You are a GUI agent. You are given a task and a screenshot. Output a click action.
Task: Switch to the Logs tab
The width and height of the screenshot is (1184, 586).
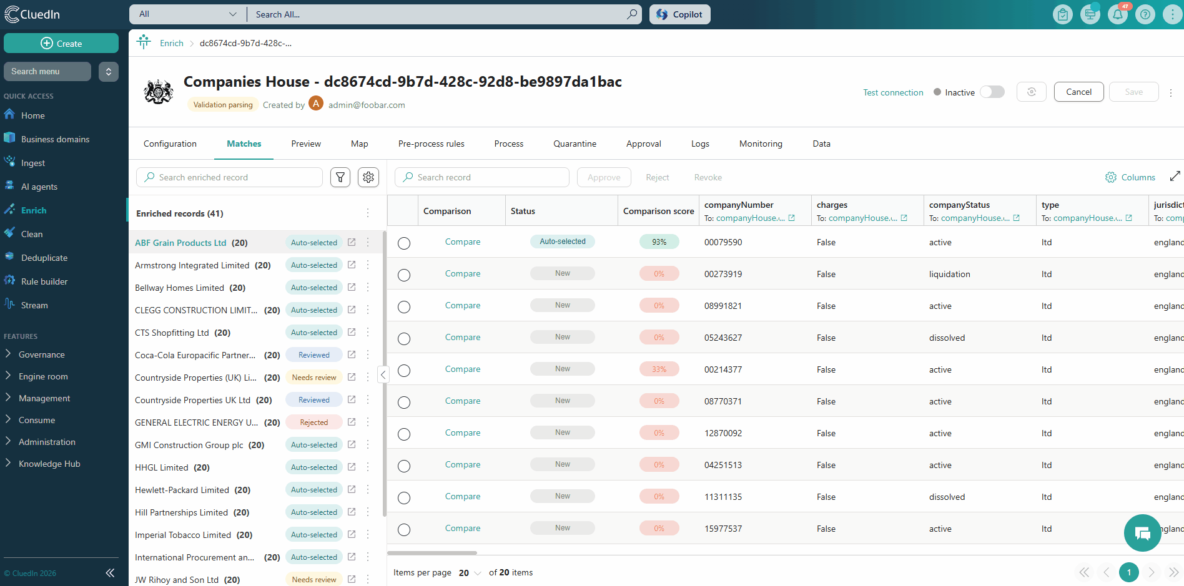(700, 144)
